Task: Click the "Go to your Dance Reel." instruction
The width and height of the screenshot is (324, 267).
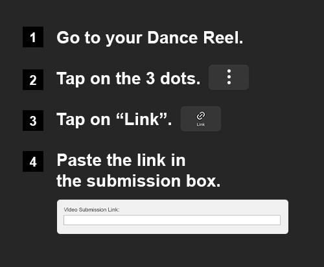Action: [x=150, y=38]
